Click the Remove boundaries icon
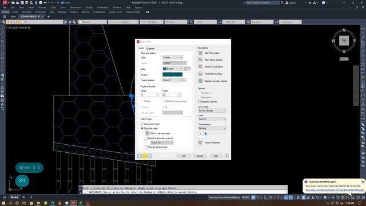Viewport: 366px width, 206px height. pyautogui.click(x=200, y=66)
